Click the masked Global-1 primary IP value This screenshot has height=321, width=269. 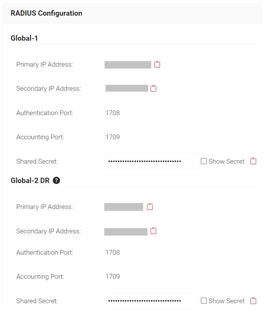coord(128,65)
